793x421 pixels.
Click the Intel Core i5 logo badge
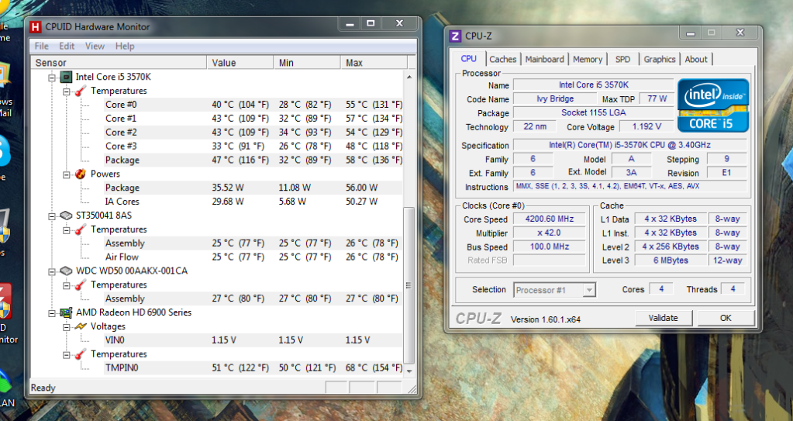point(713,105)
